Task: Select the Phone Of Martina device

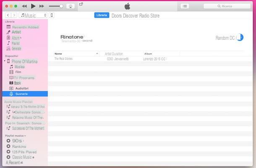Action: tap(22, 61)
